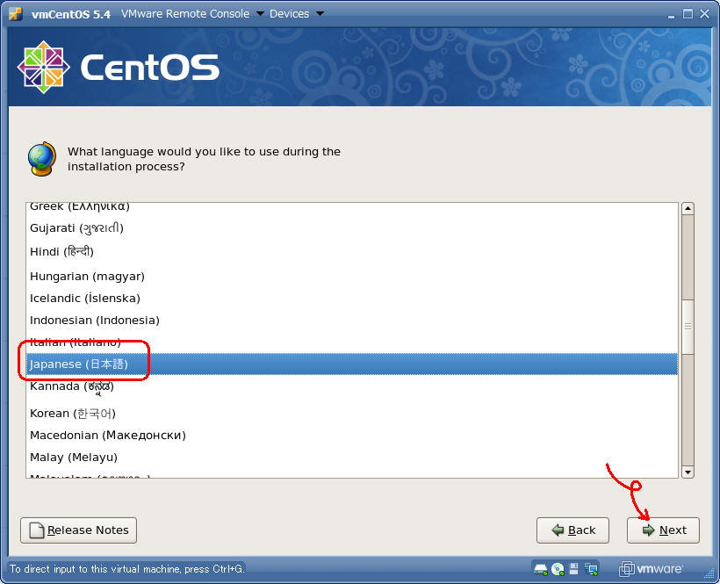Click the CD/DVD drive status icon
Screen dimensions: 720x584
point(558,568)
